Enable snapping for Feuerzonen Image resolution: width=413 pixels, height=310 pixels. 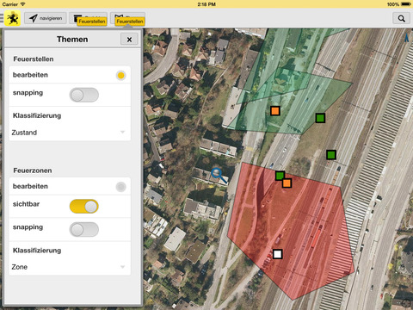[84, 230]
